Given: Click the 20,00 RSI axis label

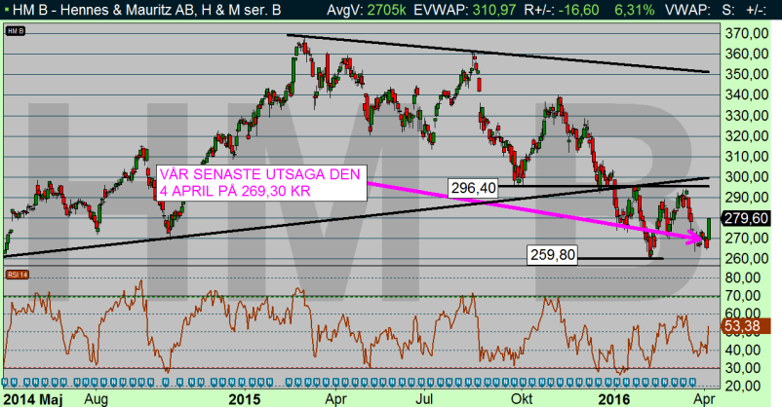Looking at the screenshot, I should pyautogui.click(x=743, y=387).
